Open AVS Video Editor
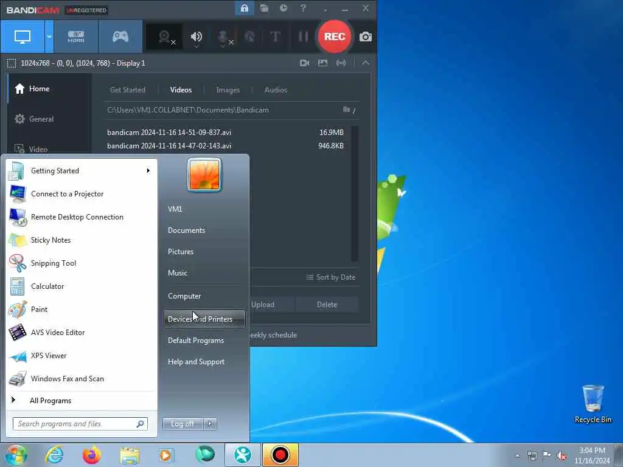This screenshot has width=623, height=467. pyautogui.click(x=82, y=333)
